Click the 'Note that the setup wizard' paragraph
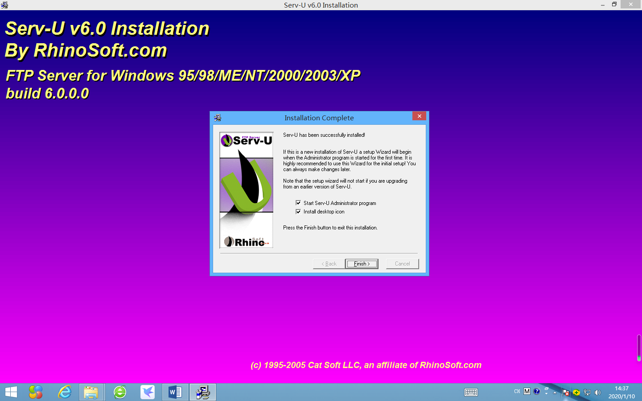 pos(345,184)
